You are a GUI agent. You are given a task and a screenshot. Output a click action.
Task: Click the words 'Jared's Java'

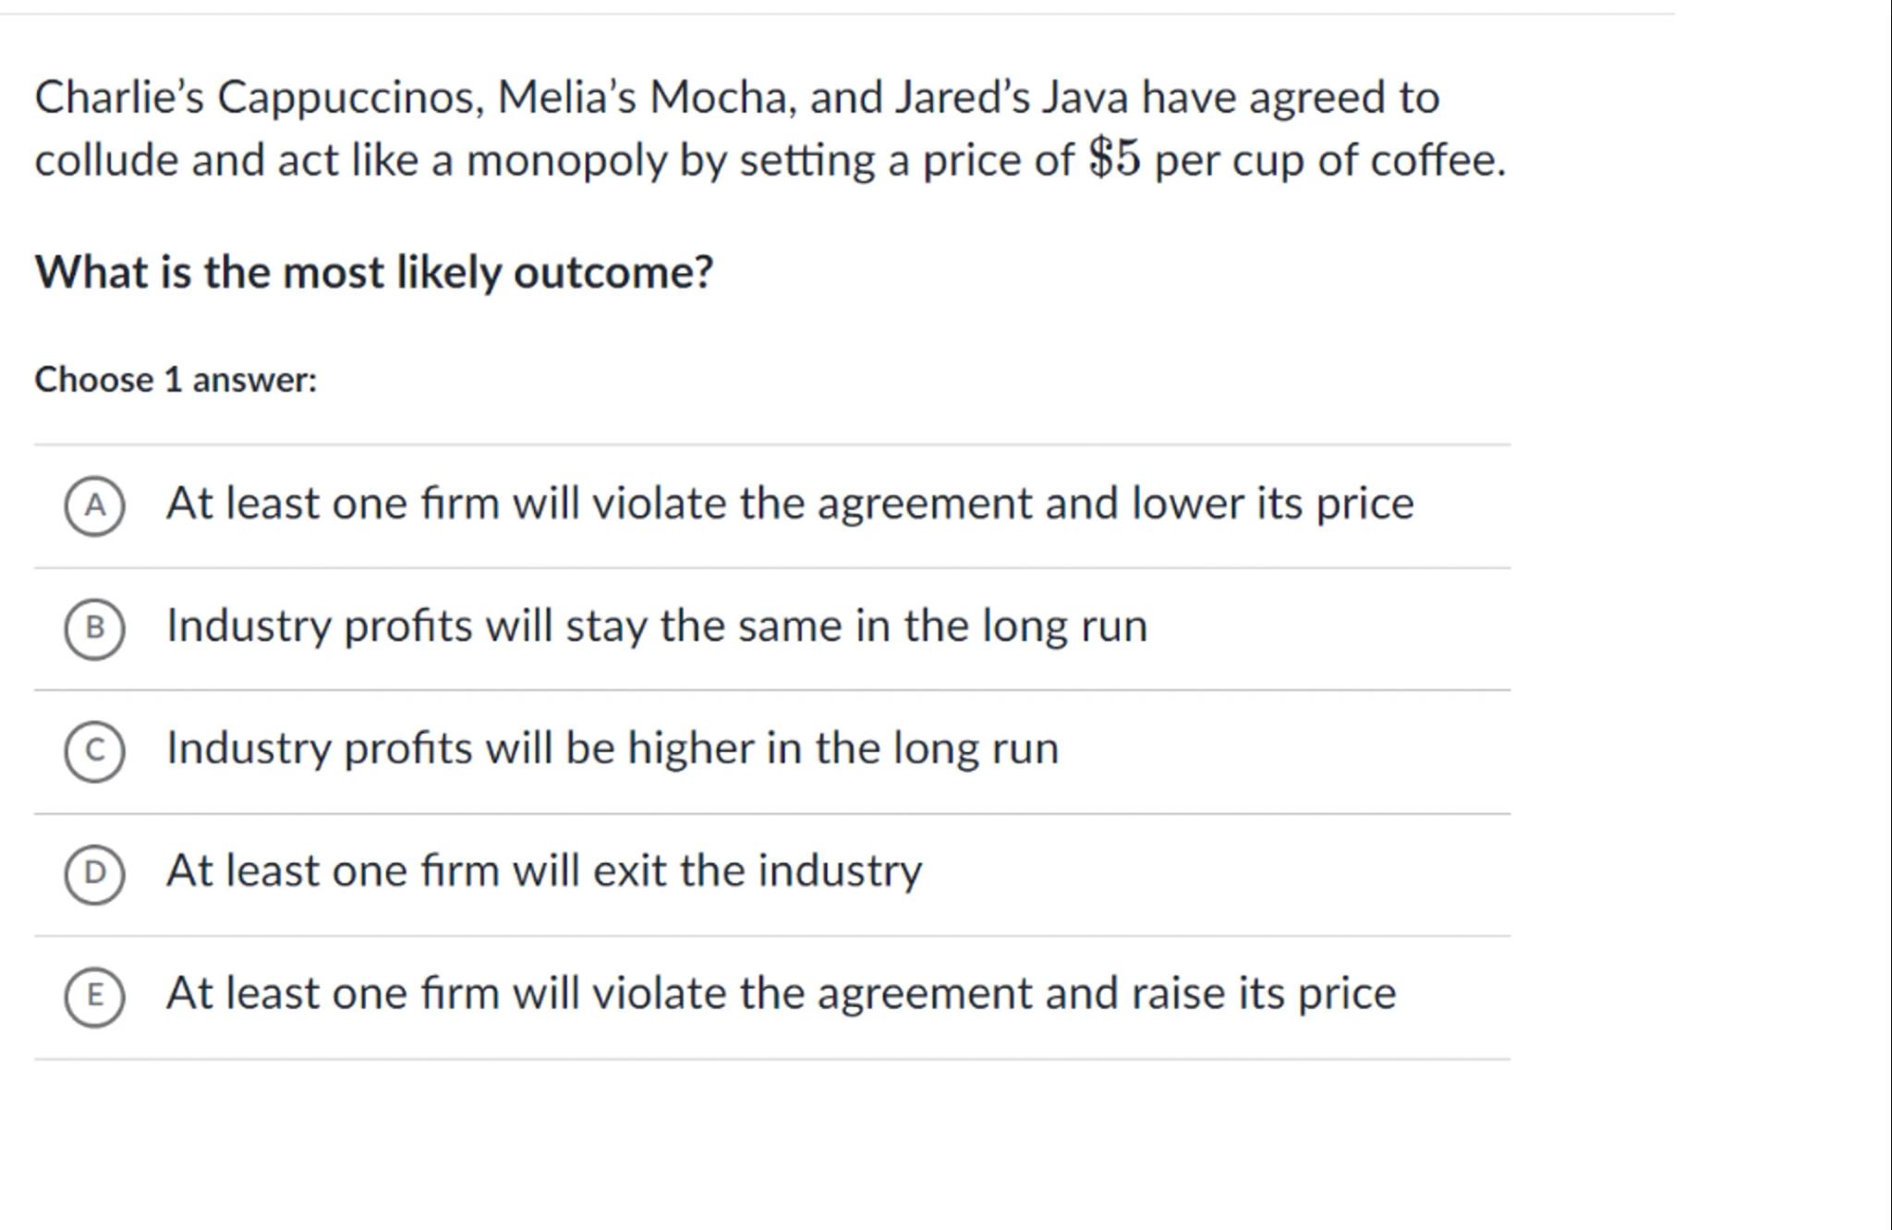tap(1011, 98)
